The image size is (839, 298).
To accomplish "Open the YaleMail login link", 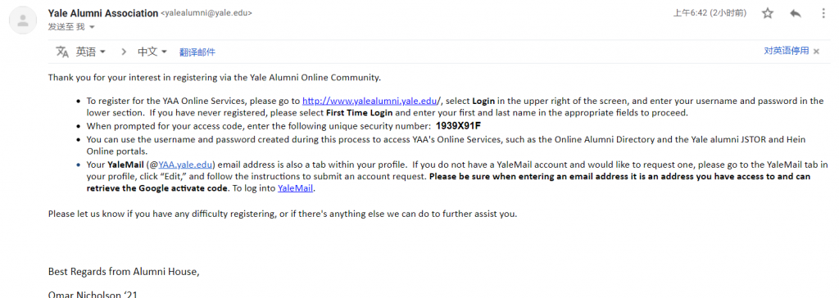I will [x=295, y=187].
